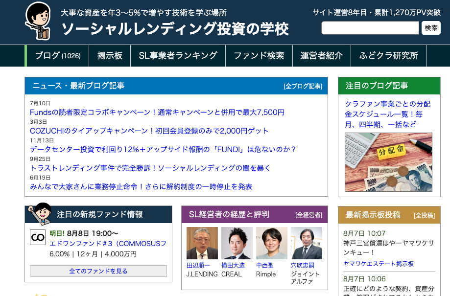Click the 7月10日 date text

tap(40, 103)
